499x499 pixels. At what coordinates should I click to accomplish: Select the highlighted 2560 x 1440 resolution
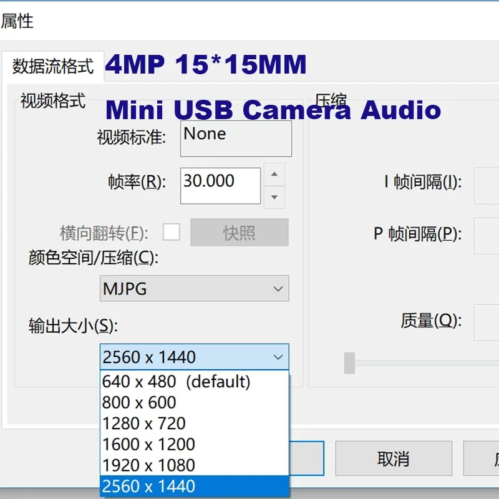point(148,486)
